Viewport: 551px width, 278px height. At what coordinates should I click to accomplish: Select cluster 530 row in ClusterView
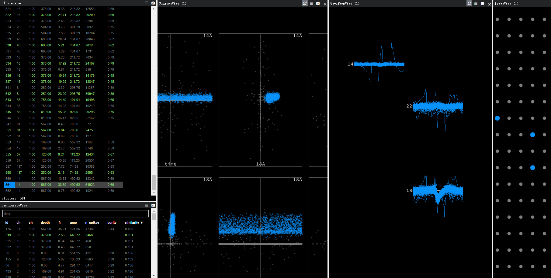pos(63,45)
